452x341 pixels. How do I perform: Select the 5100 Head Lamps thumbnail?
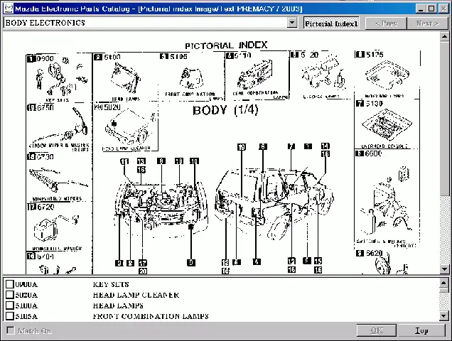coord(125,78)
